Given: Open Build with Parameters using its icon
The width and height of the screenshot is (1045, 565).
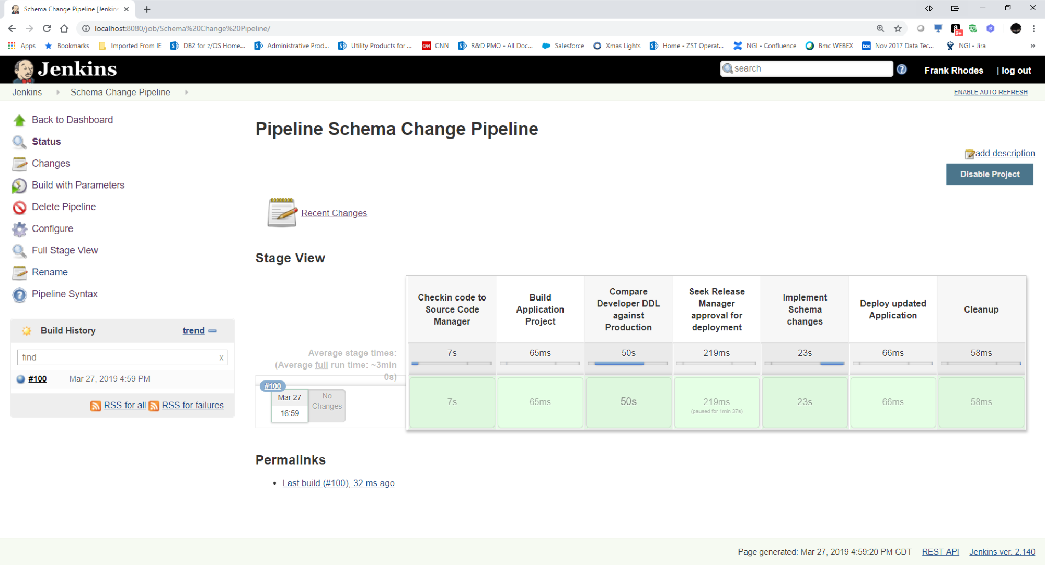Looking at the screenshot, I should tap(19, 186).
